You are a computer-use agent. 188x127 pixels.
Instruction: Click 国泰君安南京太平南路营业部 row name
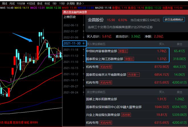(x=106, y=75)
